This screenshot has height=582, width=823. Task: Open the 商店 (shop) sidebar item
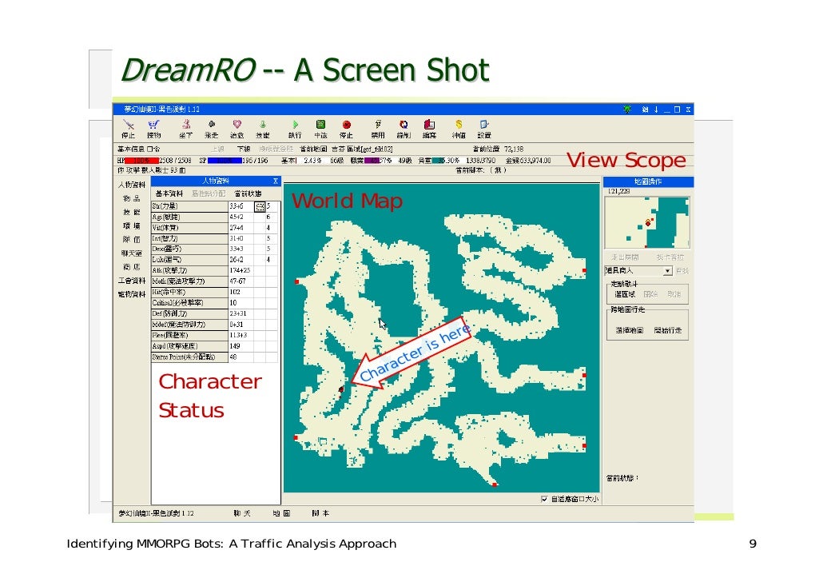click(x=132, y=267)
